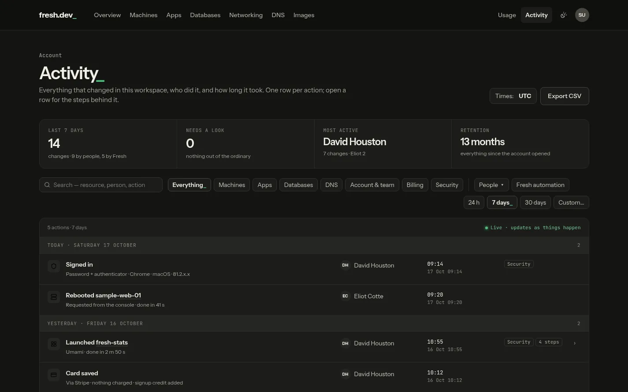Set time range to 24 h
The height and width of the screenshot is (392, 628).
pos(474,202)
